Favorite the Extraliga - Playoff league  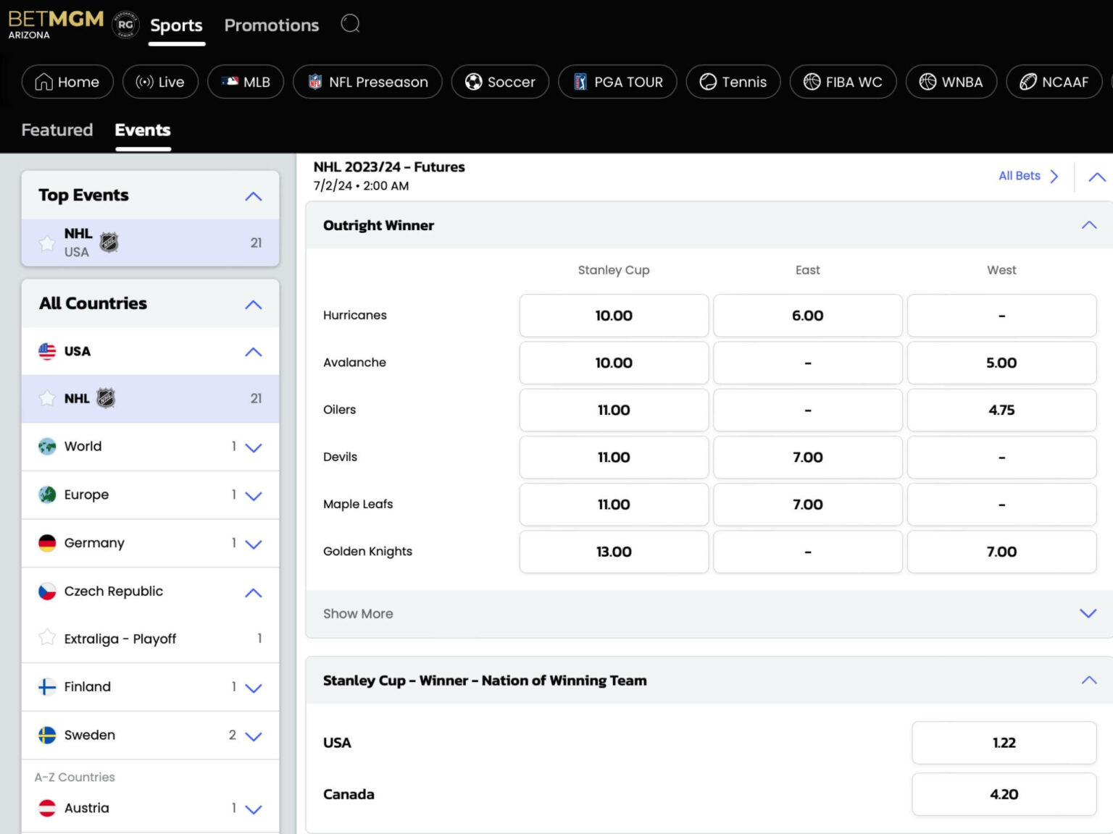click(x=47, y=638)
